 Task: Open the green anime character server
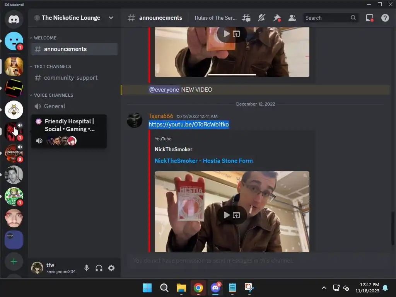click(x=14, y=196)
